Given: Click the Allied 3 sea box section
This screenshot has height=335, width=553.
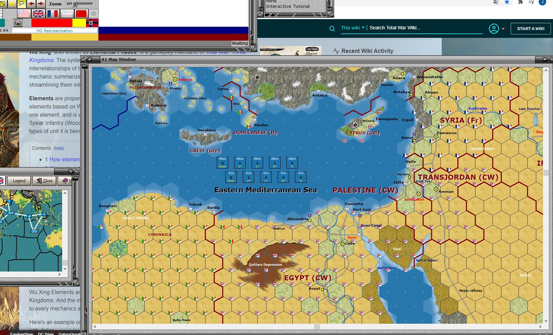Looking at the screenshot, I should click(274, 162).
